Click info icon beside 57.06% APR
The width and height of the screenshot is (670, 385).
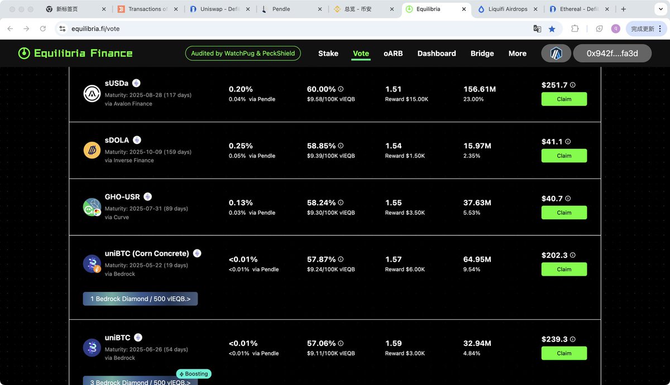[x=341, y=344]
